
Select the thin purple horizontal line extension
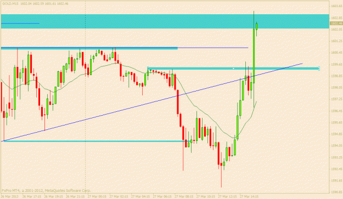(213, 47)
